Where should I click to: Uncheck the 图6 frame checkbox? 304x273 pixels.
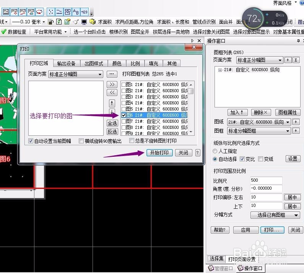[124, 115]
